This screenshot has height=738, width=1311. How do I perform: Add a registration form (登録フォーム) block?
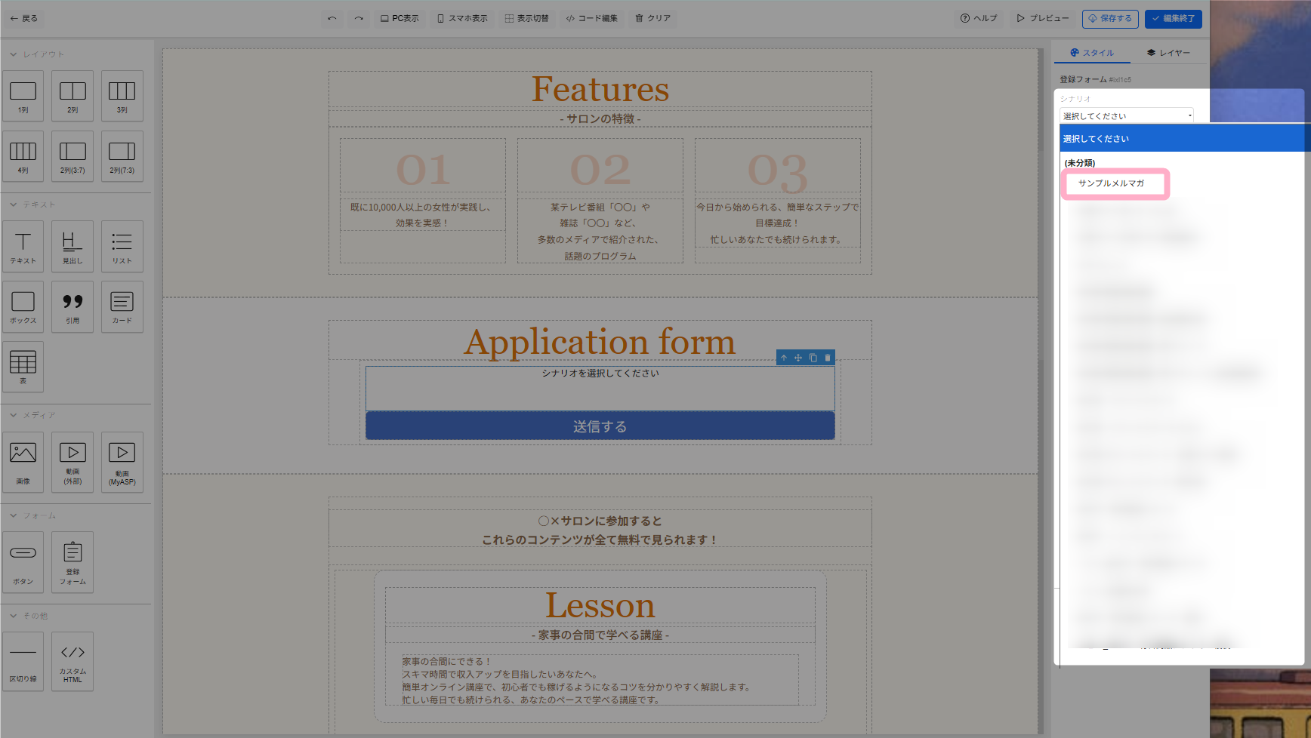point(72,562)
